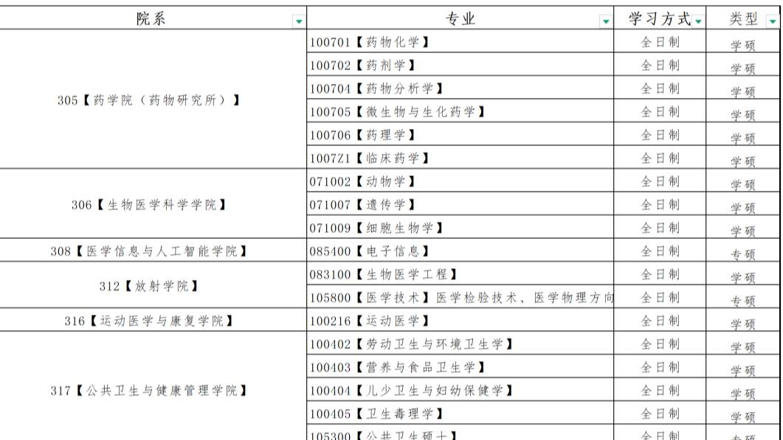Select the 100705【微生物与生化药学】 cell
783x440 pixels.
pos(460,111)
